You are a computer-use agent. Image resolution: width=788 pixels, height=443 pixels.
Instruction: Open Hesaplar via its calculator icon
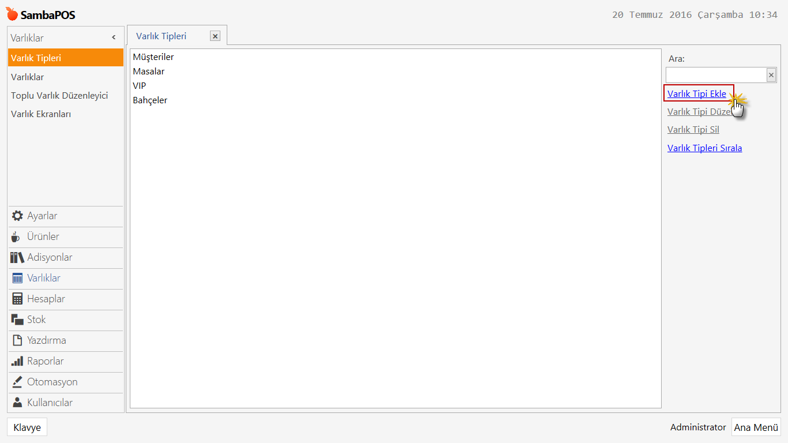[x=17, y=299]
